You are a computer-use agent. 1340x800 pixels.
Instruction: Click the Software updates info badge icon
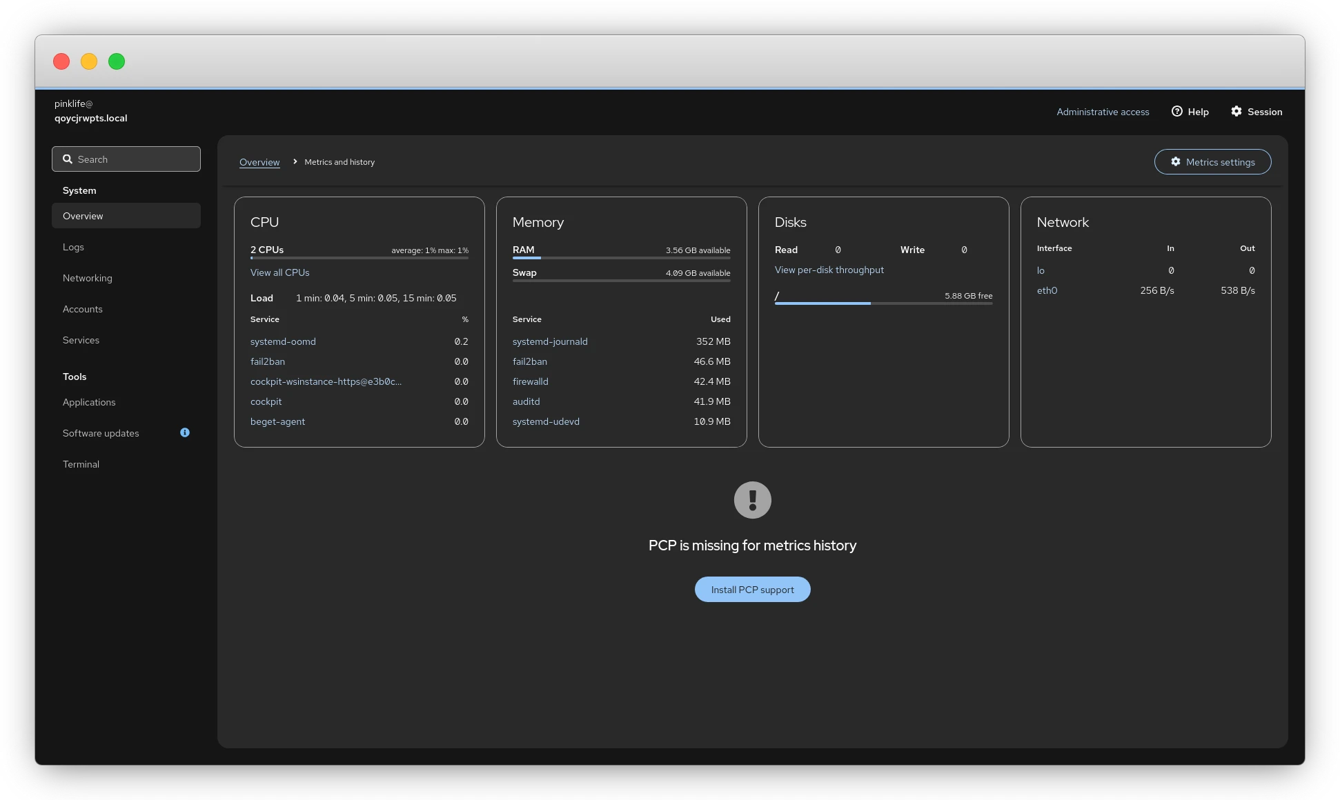tap(185, 432)
